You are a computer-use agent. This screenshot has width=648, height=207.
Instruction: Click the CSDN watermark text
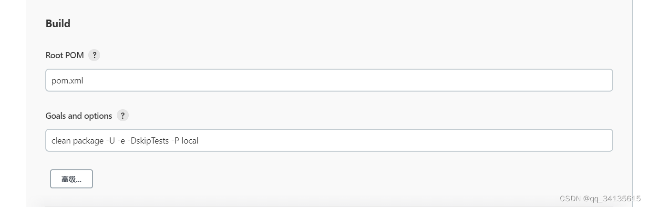click(x=570, y=198)
